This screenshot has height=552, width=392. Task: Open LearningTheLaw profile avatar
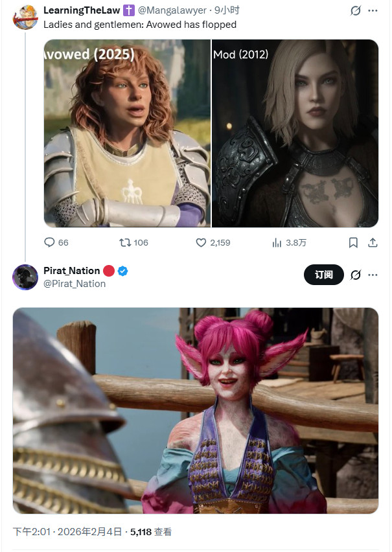pyautogui.click(x=25, y=17)
